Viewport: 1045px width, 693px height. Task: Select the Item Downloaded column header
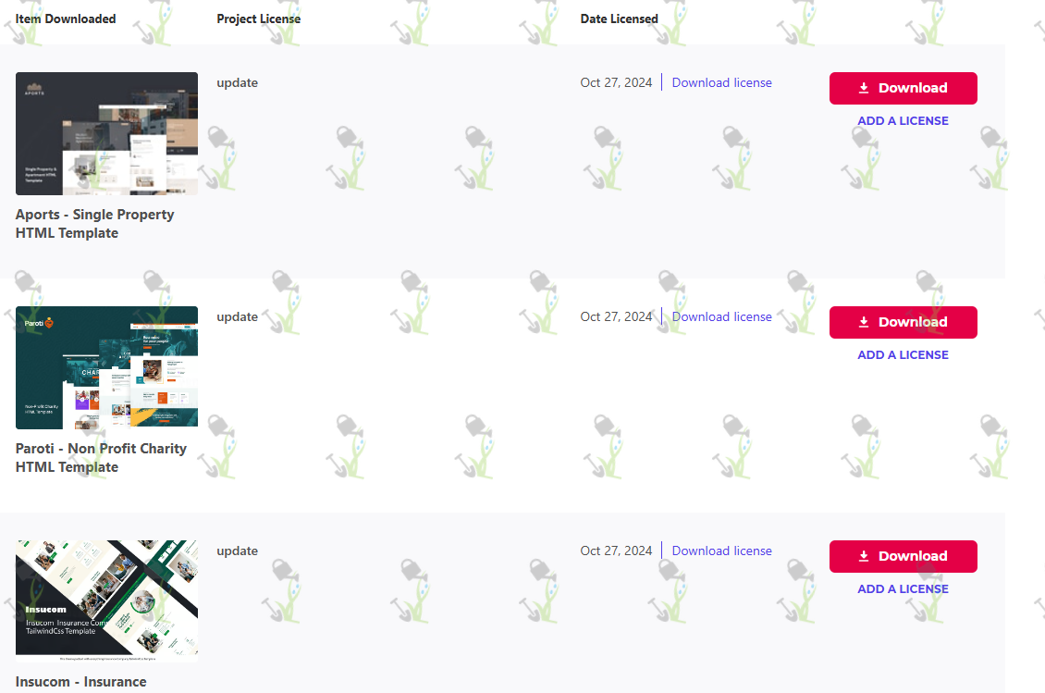tap(66, 19)
